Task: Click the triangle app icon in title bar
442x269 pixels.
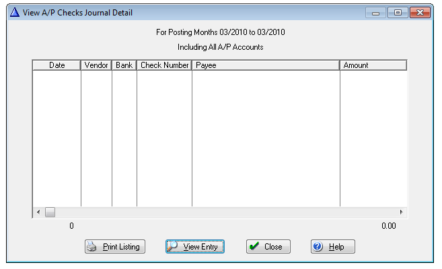Action: [15, 13]
